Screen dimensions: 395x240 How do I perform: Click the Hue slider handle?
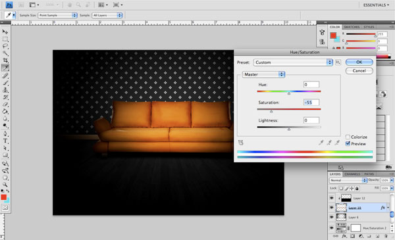point(289,93)
